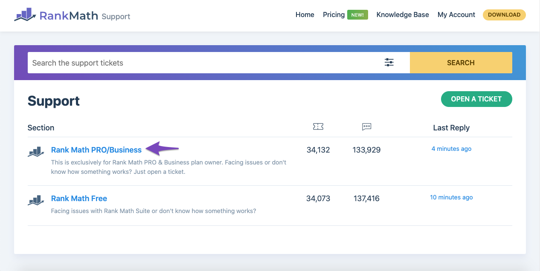
Task: Click the Last Reply column header
Action: tap(451, 128)
